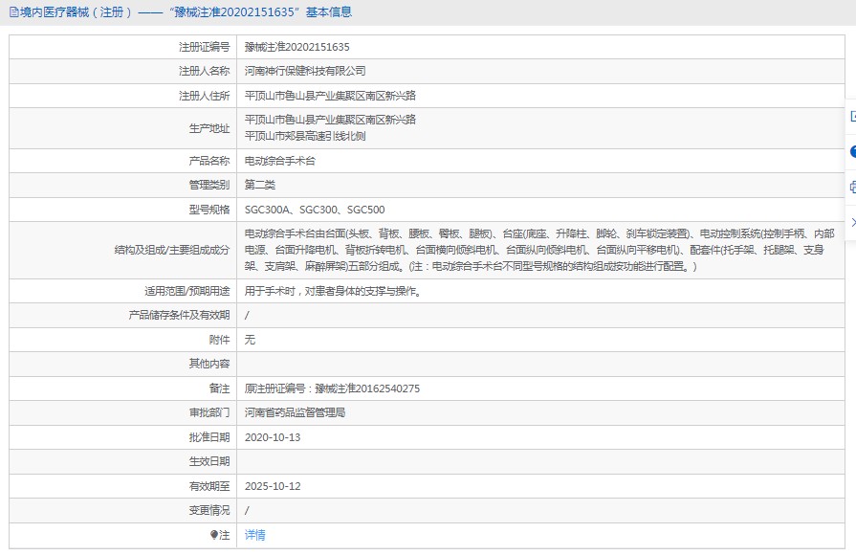Click approval department 河南省药品监督管理局
This screenshot has width=856, height=555.
pyautogui.click(x=295, y=412)
